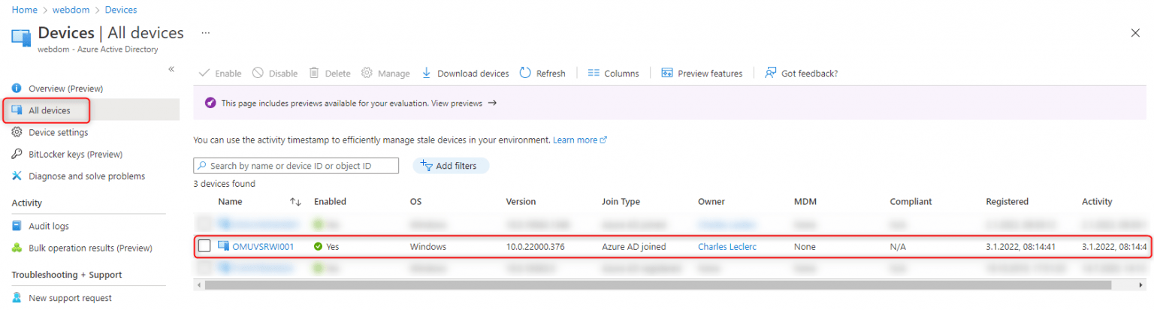
Task: Click the OMUVSRWI001 device icon
Action: (223, 245)
